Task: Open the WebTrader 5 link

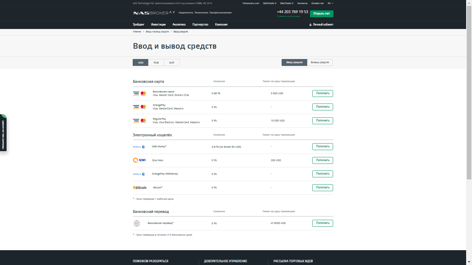Action: tap(287, 3)
